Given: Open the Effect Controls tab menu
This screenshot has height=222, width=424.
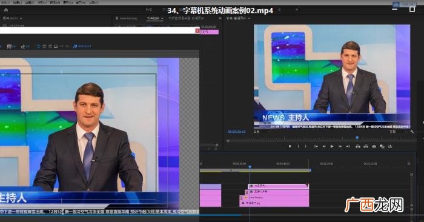Looking at the screenshot, I should click(162, 18).
